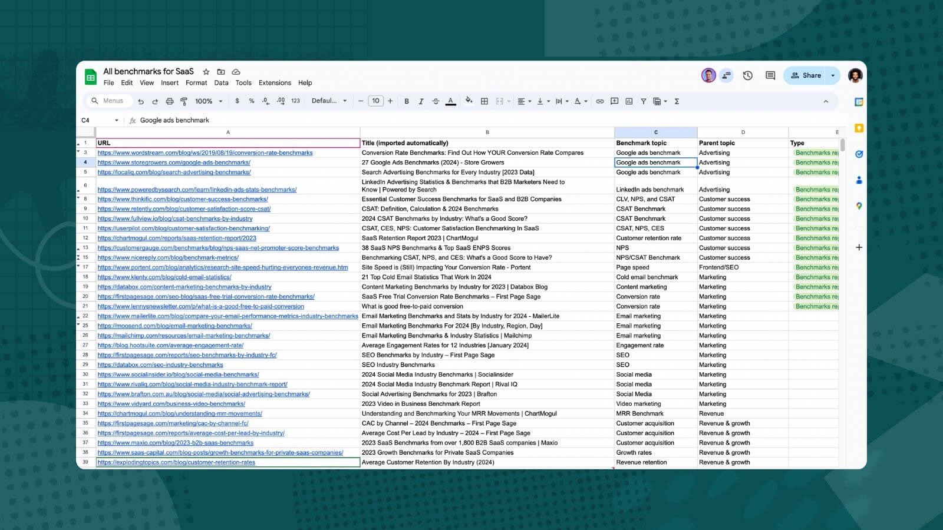Insert a chart from the toolbar
This screenshot has width=943, height=530.
[x=629, y=101]
